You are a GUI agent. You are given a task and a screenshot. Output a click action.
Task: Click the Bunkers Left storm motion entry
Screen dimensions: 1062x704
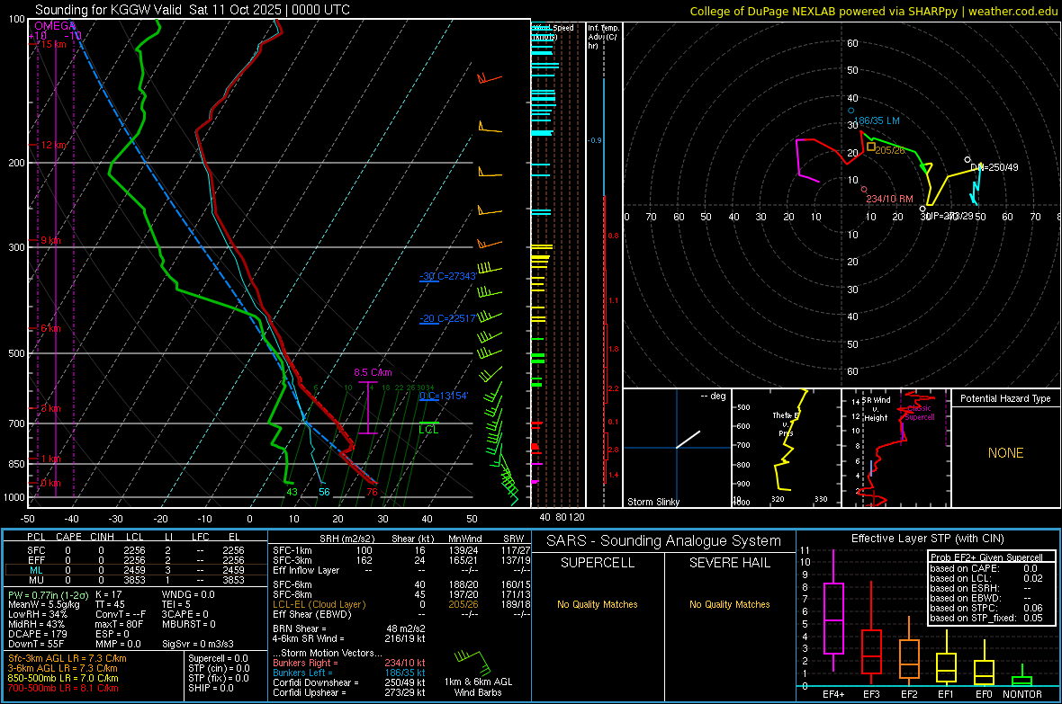(x=349, y=673)
